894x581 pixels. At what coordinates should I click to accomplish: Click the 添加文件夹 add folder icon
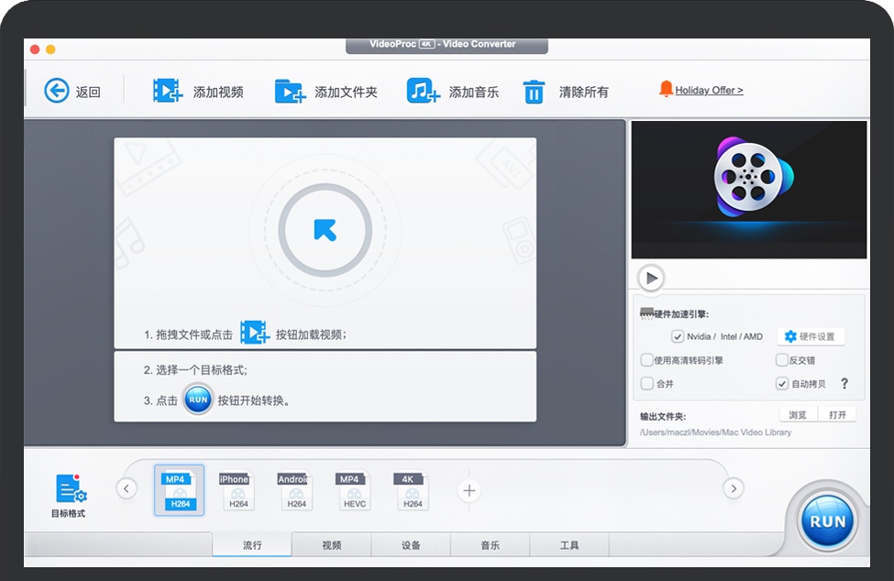point(290,91)
